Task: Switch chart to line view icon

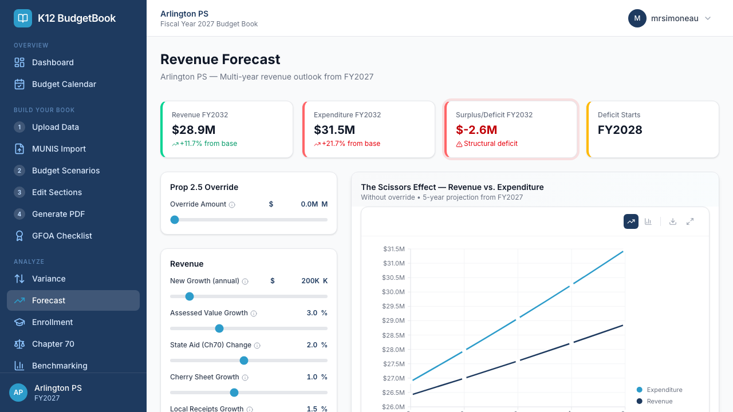Action: pyautogui.click(x=631, y=221)
